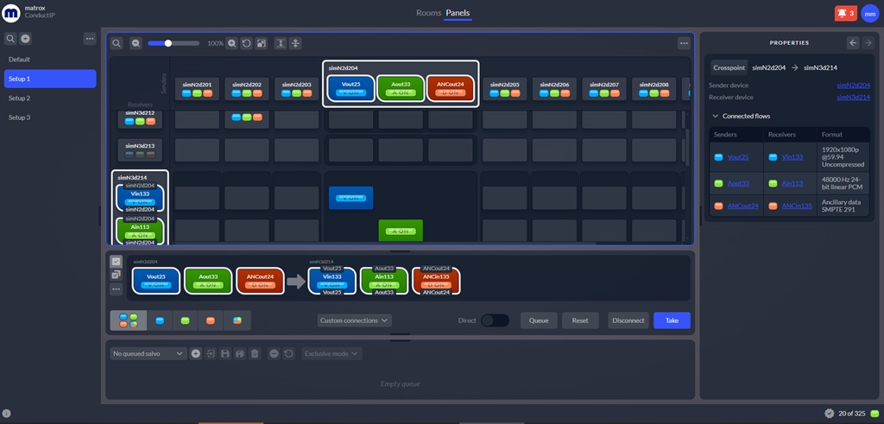Go back with Properties left arrow
The image size is (884, 424).
point(853,42)
